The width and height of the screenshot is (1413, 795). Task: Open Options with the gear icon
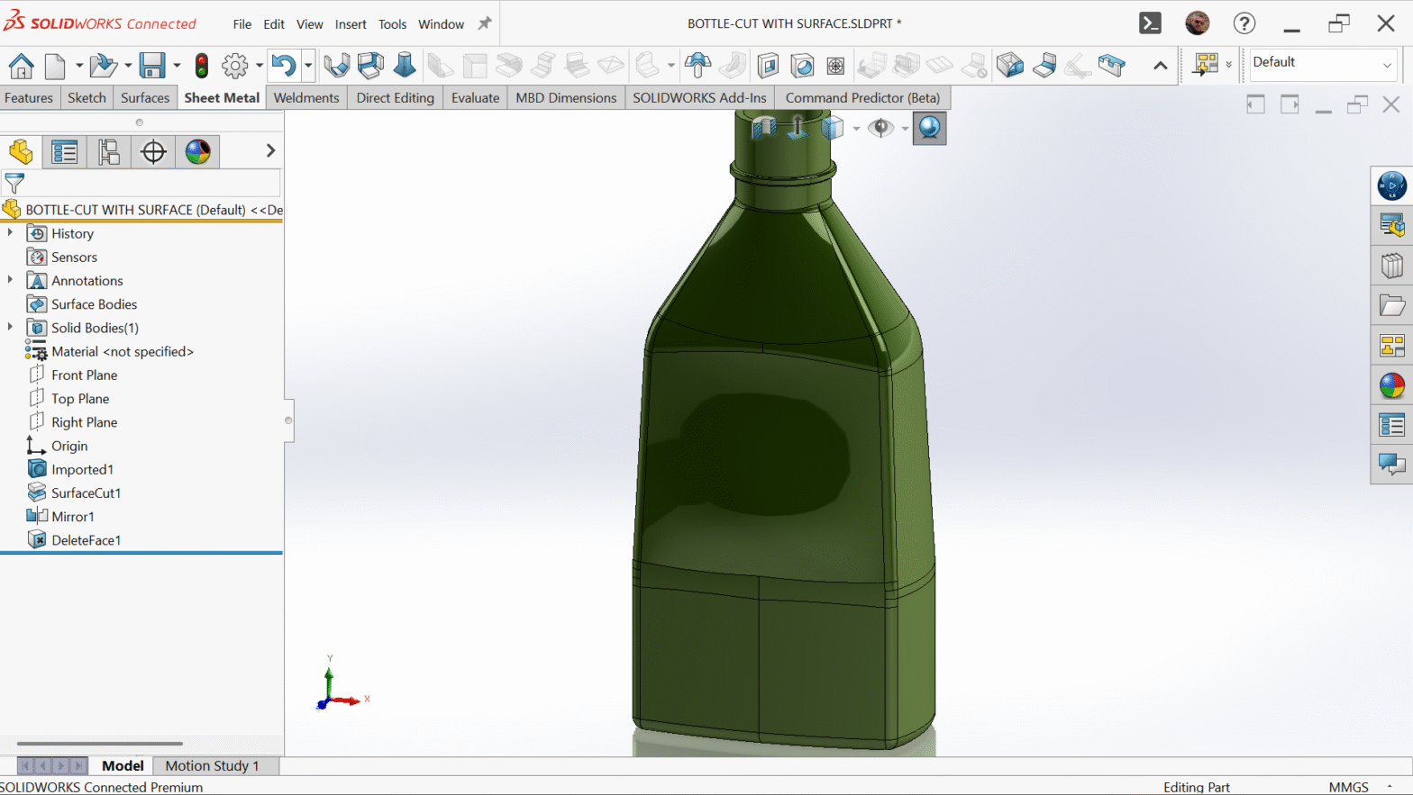click(x=234, y=66)
